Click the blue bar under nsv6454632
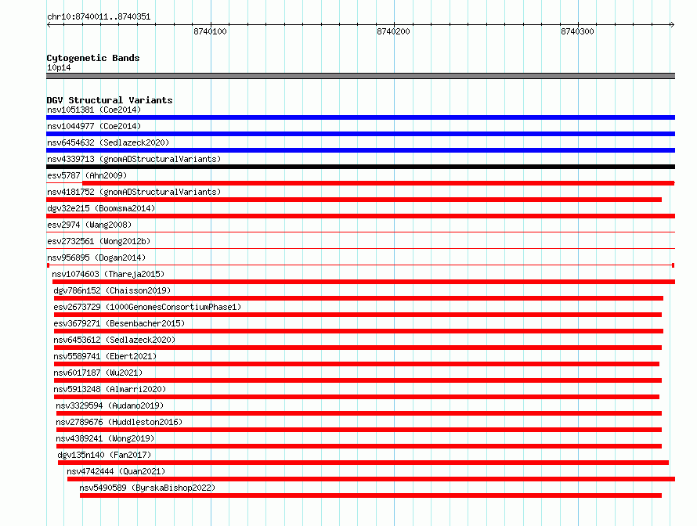697x526 pixels. pos(360,150)
